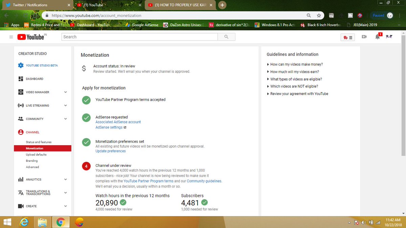Viewport: 406px width, 228px height.
Task: Click the Windows Start button
Action: click(7, 222)
